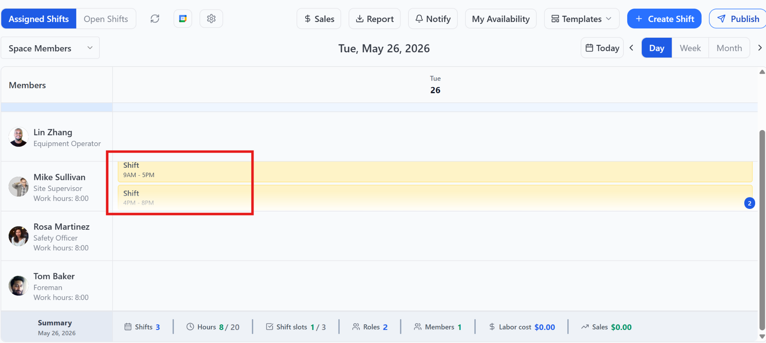The image size is (766, 343).
Task: Click Rosa Martinez's avatar
Action: [x=18, y=236]
